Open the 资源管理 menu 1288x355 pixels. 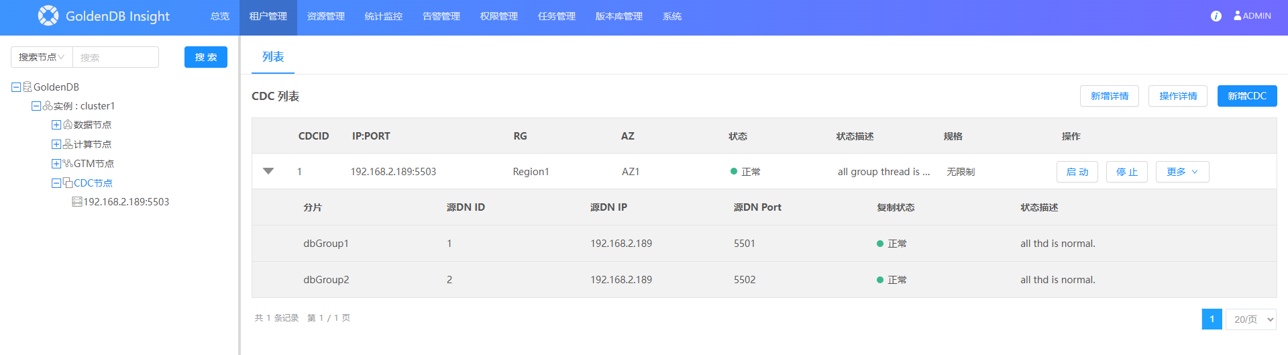[x=325, y=16]
